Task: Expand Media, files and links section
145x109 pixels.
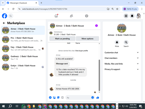Action: pyautogui.click(x=122, y=64)
